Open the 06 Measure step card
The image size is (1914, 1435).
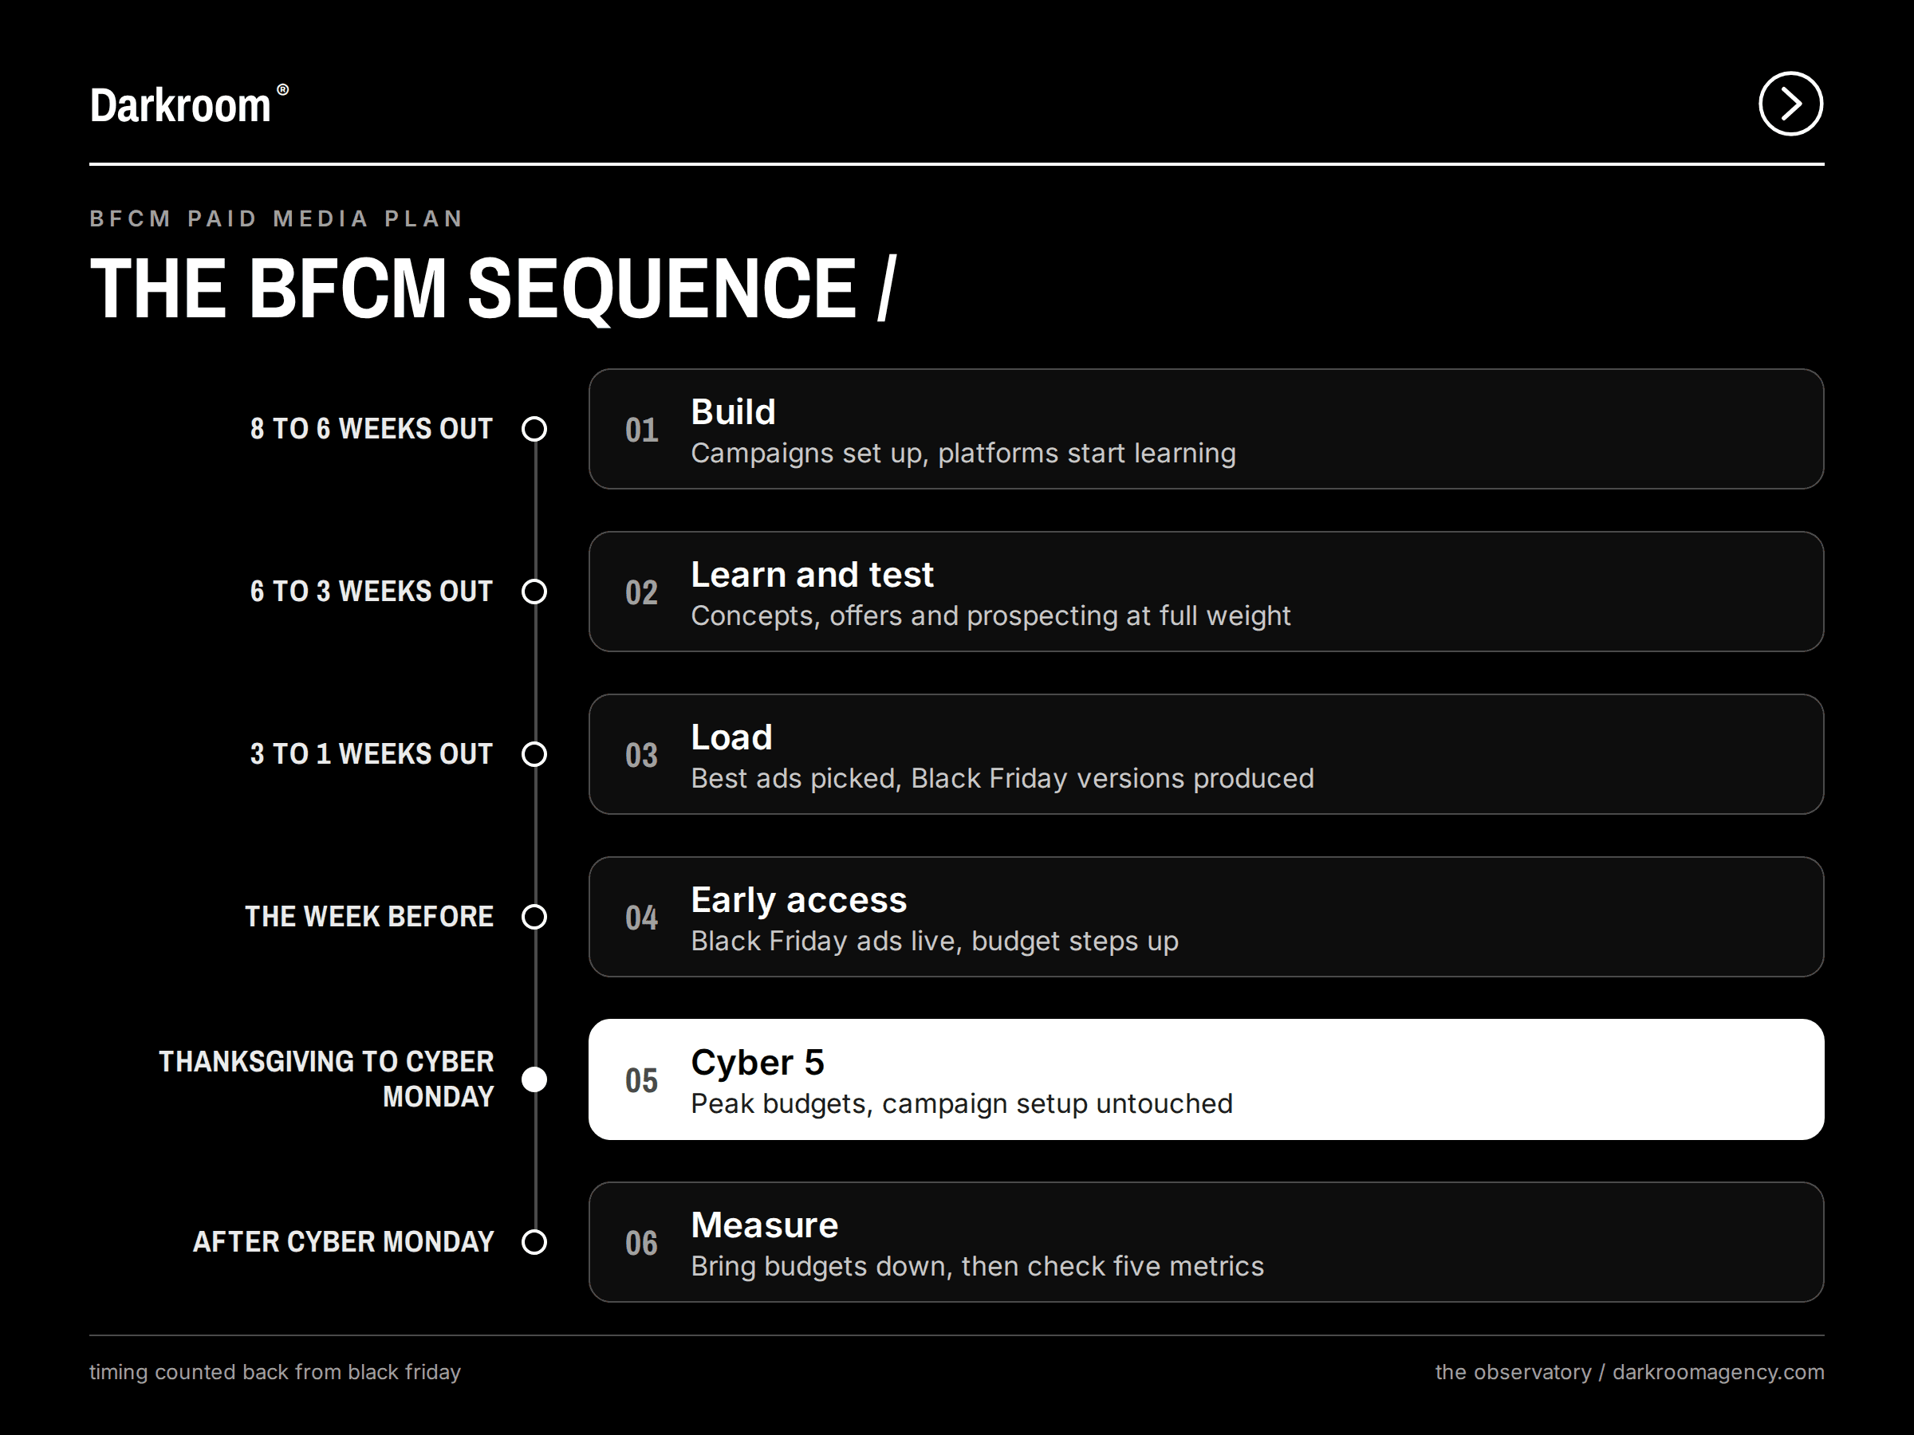click(1206, 1242)
